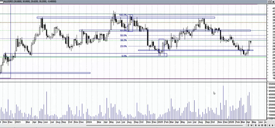275x128 pixels.
Task: Maximize the ALLEGRO chart window
Action: (x=269, y=2)
